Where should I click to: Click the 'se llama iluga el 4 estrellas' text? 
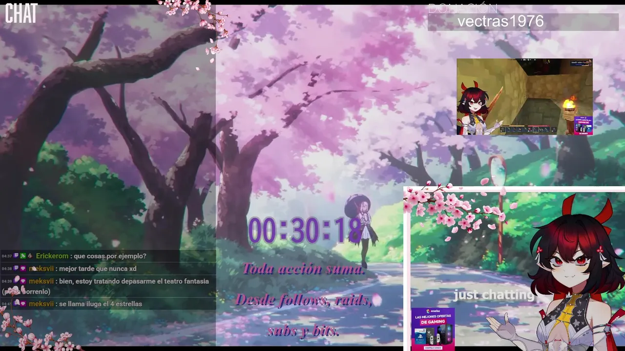click(x=101, y=304)
